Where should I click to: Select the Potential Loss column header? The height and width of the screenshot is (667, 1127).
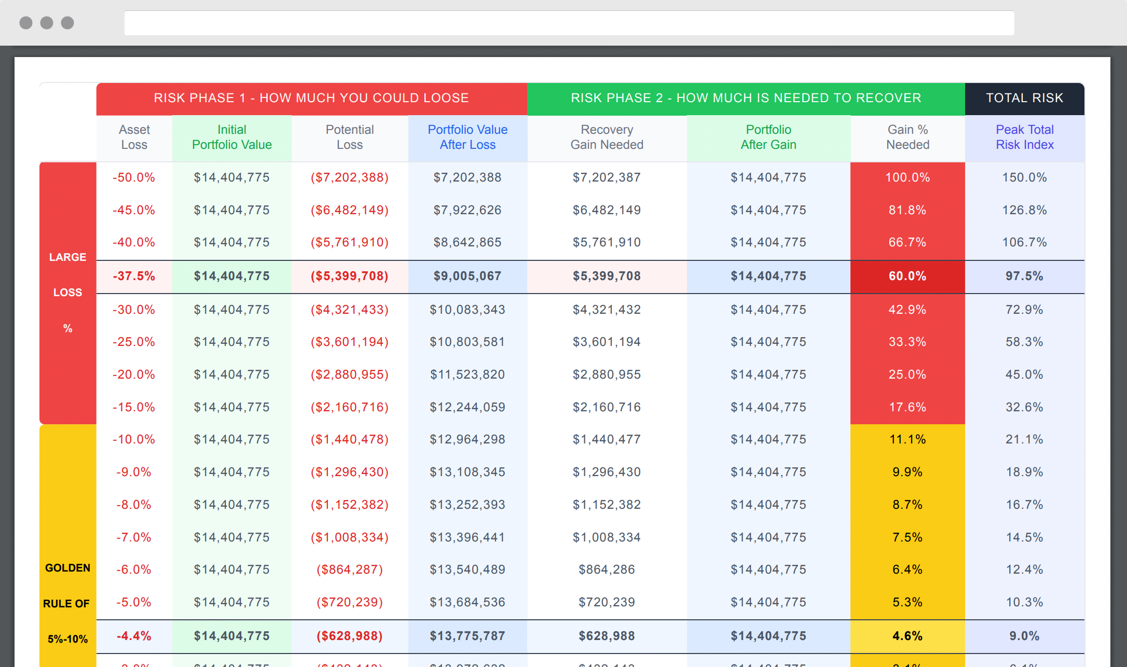point(349,137)
